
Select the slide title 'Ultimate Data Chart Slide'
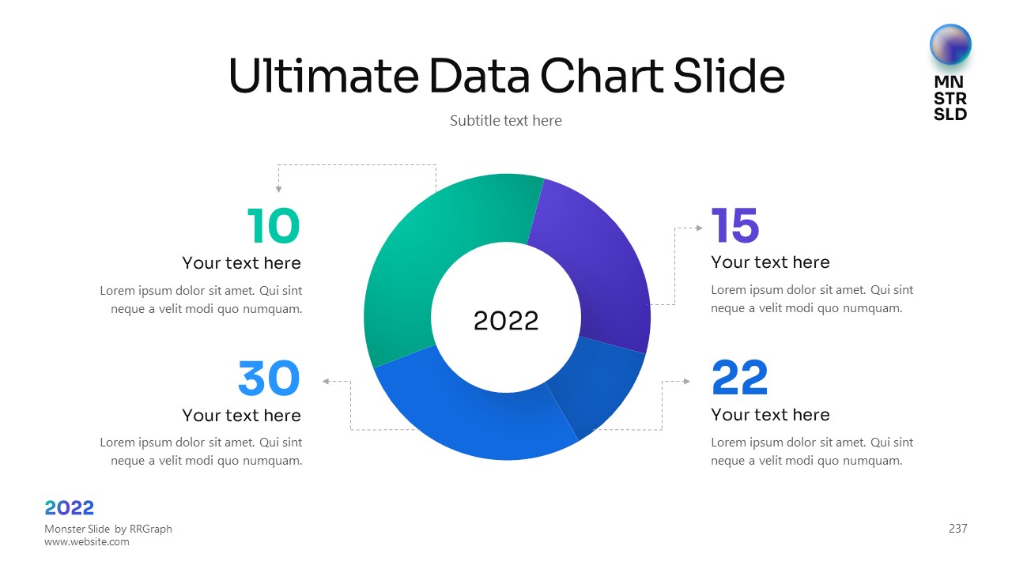pos(506,76)
